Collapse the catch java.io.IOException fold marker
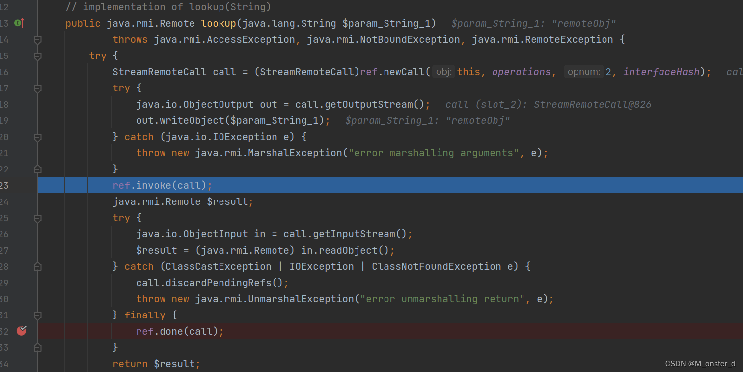The width and height of the screenshot is (743, 372). 37,137
